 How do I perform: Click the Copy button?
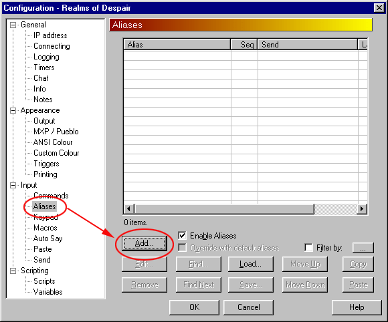coord(358,264)
